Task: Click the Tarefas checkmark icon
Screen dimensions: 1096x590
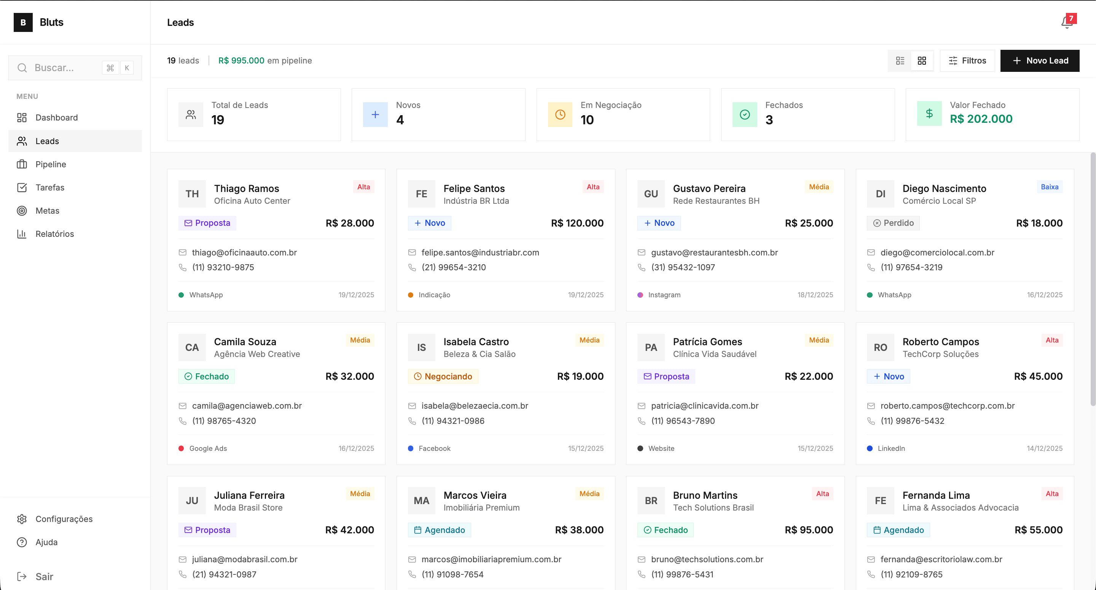Action: [22, 187]
